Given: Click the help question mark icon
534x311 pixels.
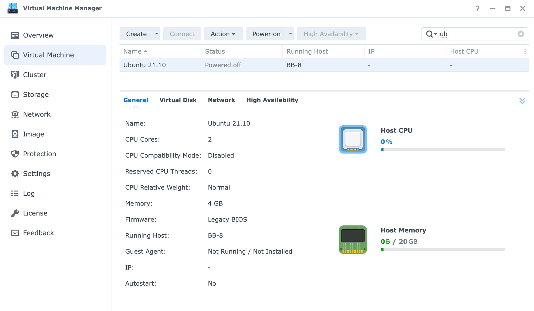Looking at the screenshot, I should tap(478, 8).
